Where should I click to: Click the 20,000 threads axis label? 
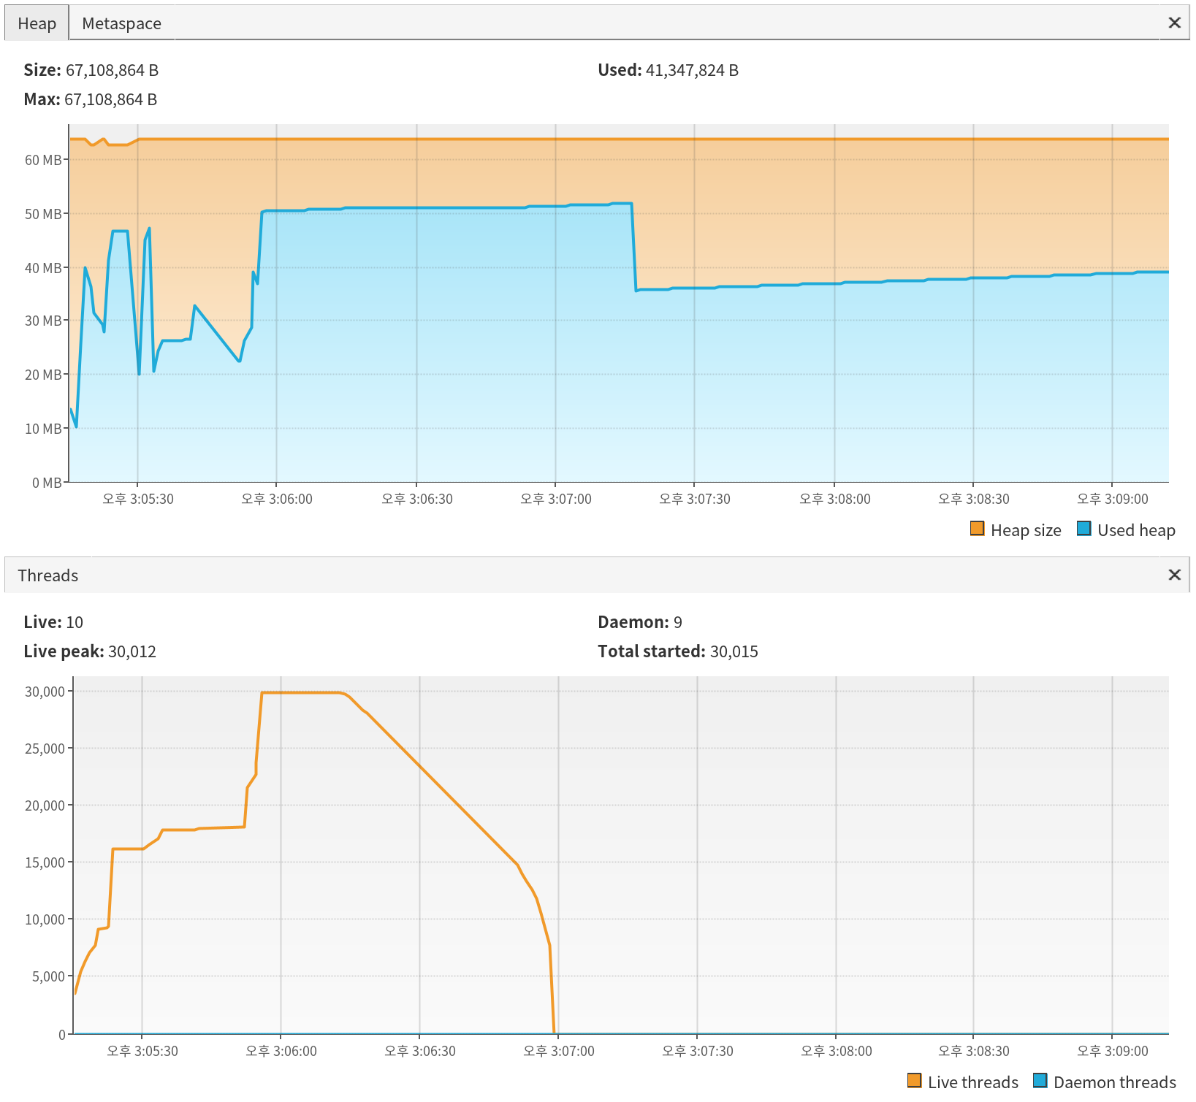click(45, 806)
